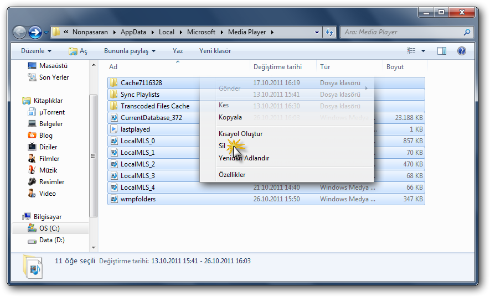490x297 pixels.
Task: Choose Yeniden Adlandır from context menu
Action: 287,158
